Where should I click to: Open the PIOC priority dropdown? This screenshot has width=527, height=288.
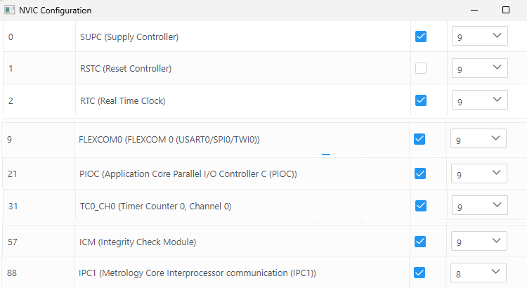point(479,174)
